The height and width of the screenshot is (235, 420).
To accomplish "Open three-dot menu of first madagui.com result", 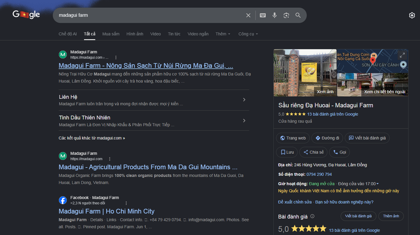I will 116,57.
